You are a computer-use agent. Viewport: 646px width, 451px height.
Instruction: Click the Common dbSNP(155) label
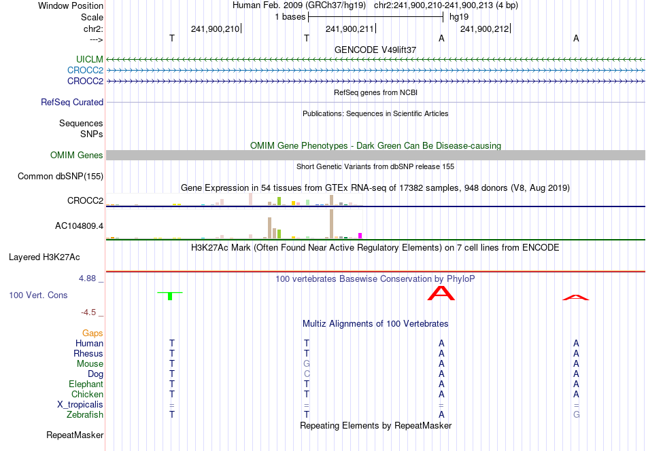click(x=61, y=176)
